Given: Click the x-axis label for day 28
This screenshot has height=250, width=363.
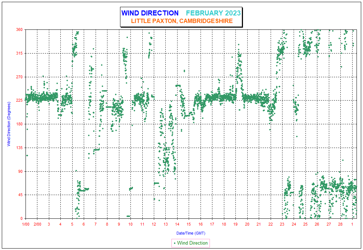Looking at the screenshot, I should pyautogui.click(x=340, y=224).
